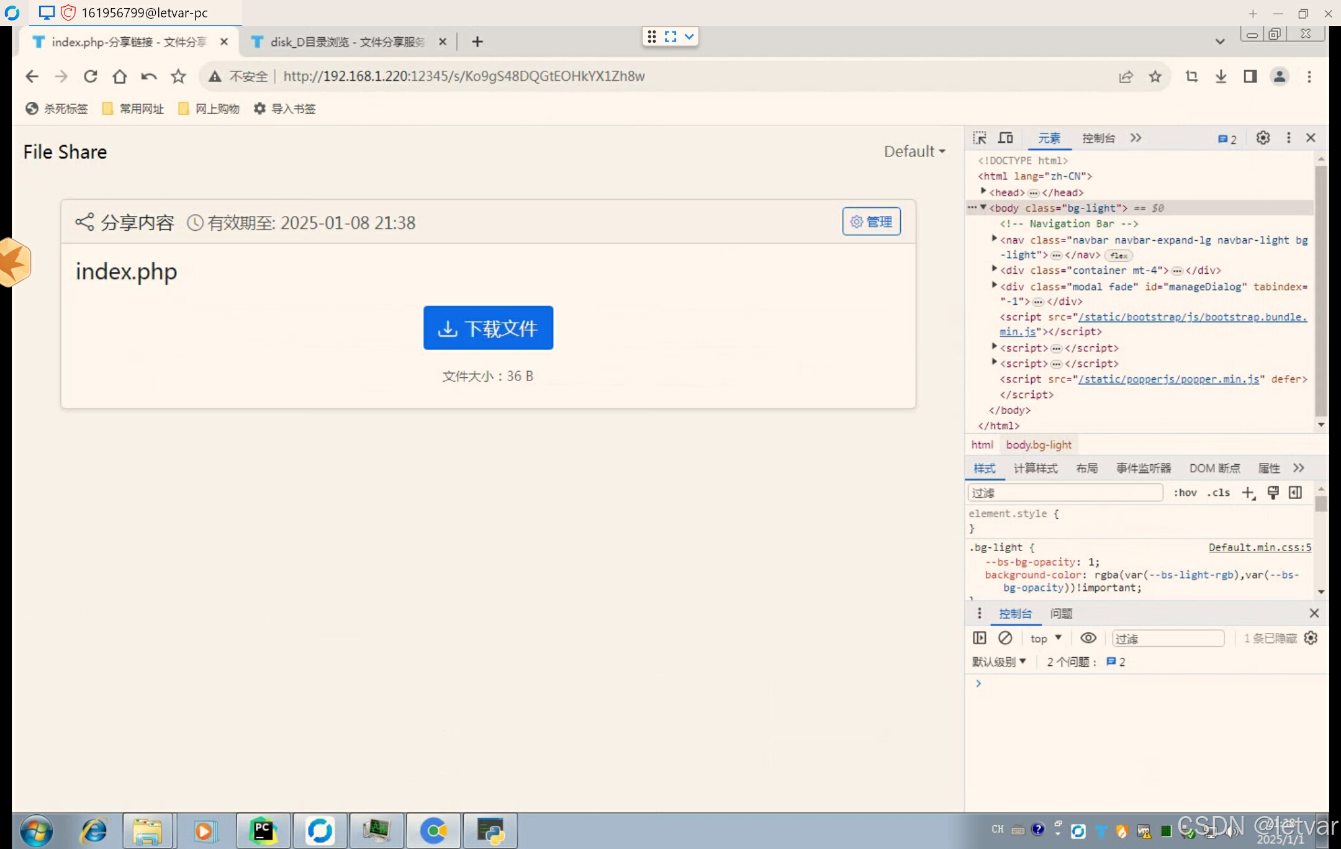Select the 布局 tab
The width and height of the screenshot is (1341, 849).
click(x=1086, y=469)
